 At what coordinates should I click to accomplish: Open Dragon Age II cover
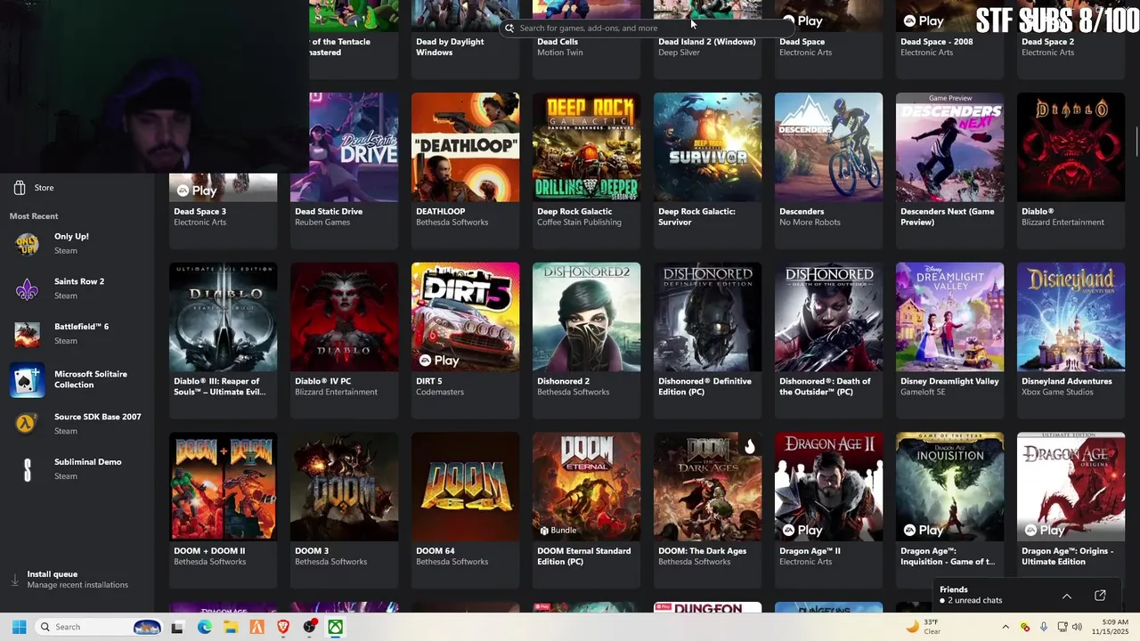(828, 487)
